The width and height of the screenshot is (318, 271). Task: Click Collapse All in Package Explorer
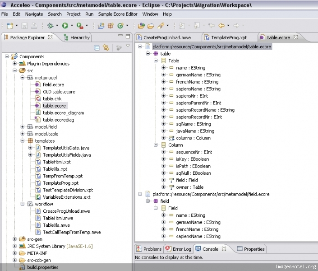point(97,48)
